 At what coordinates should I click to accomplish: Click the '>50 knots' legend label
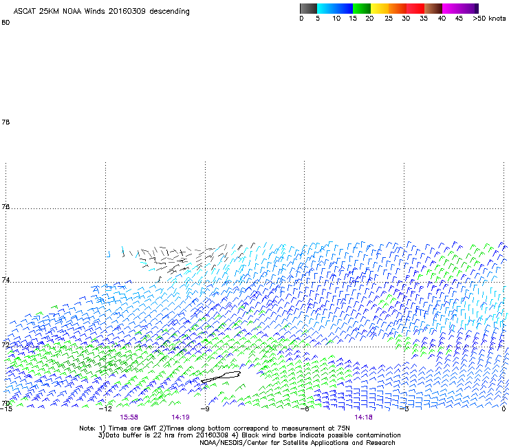(489, 19)
